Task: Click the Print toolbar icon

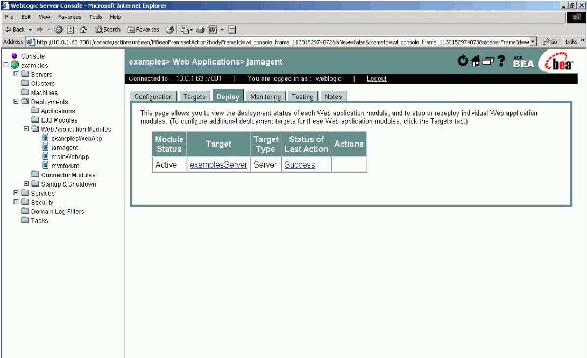Action: pos(201,30)
